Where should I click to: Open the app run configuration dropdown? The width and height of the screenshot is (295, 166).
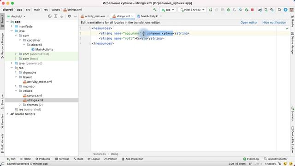[x=168, y=10]
